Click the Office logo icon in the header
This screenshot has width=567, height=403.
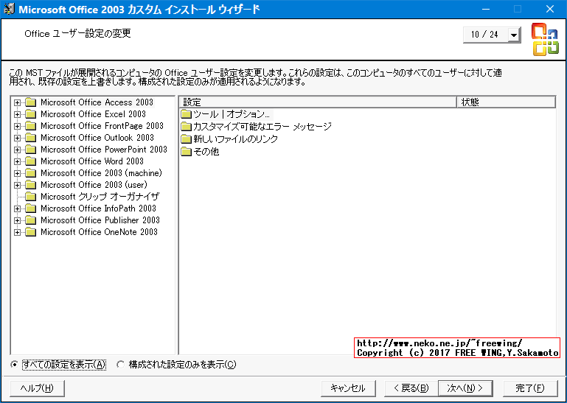(545, 39)
